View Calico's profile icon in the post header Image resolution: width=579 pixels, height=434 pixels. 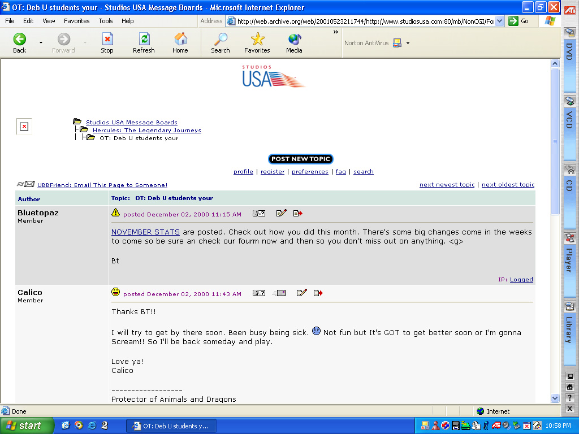259,293
